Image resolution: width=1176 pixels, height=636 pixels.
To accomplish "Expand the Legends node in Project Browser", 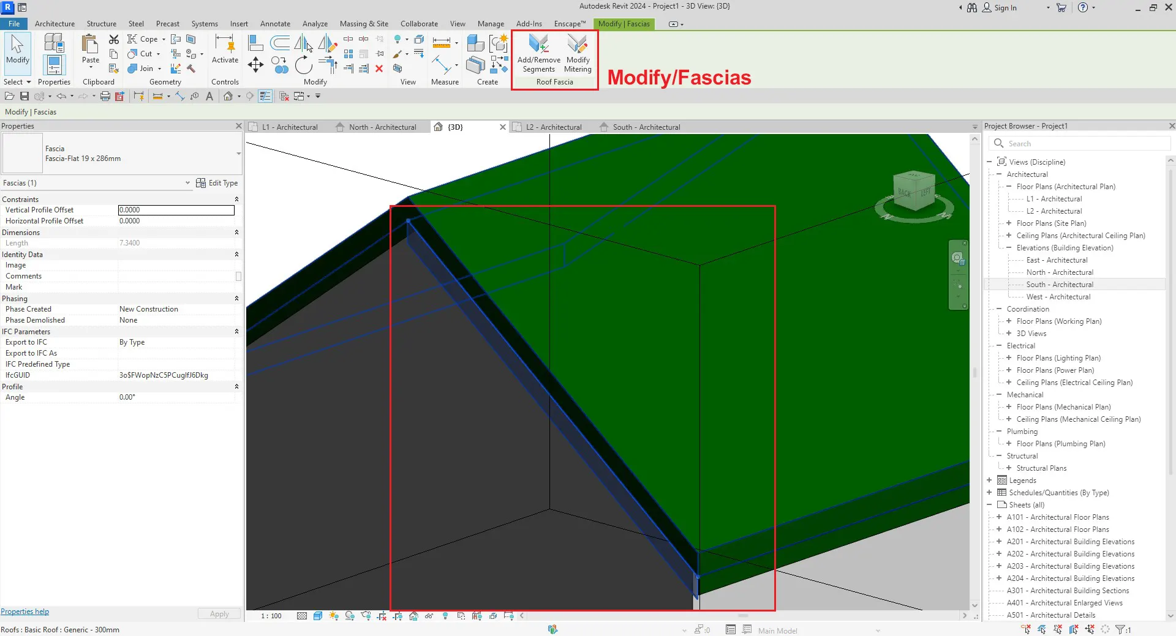I will tap(989, 481).
